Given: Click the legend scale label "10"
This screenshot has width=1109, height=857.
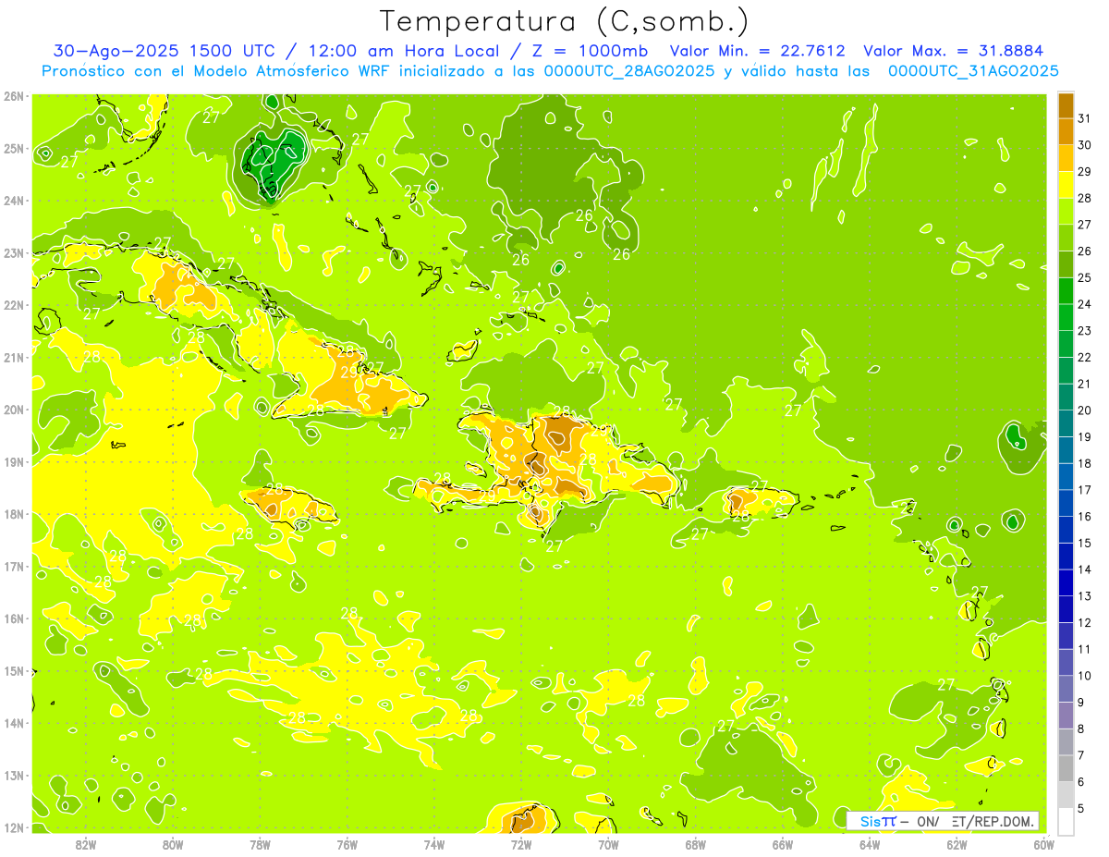Looking at the screenshot, I should click(x=1085, y=676).
